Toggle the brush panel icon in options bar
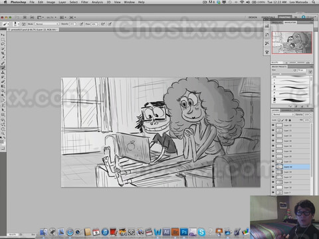 point(24,24)
